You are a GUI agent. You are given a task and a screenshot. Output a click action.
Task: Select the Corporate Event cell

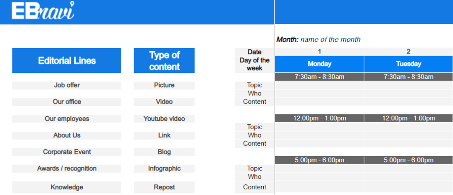point(66,152)
